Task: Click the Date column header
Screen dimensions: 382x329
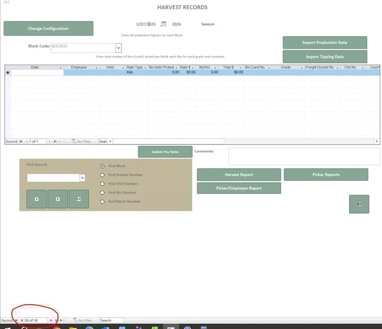Action: pos(35,67)
